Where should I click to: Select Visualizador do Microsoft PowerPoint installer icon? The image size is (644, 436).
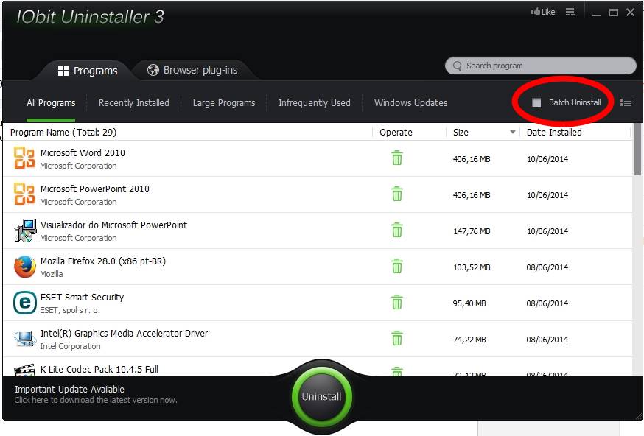click(x=25, y=231)
